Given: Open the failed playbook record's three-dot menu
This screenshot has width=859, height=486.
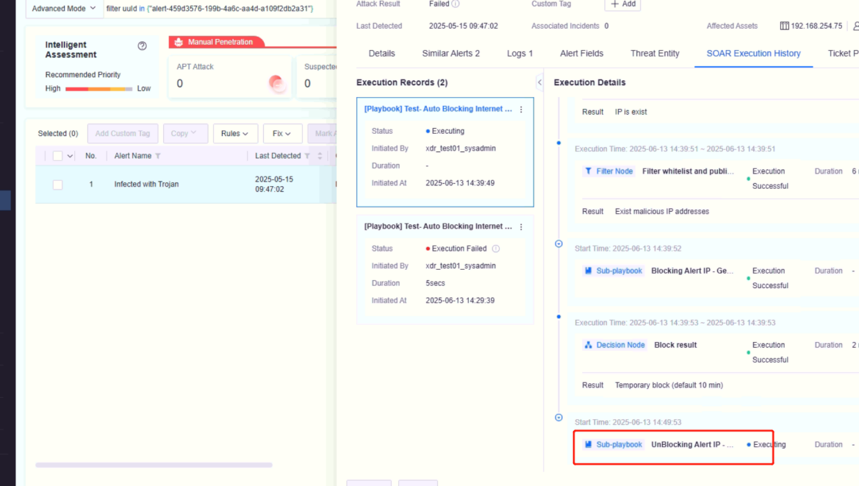Looking at the screenshot, I should (521, 227).
